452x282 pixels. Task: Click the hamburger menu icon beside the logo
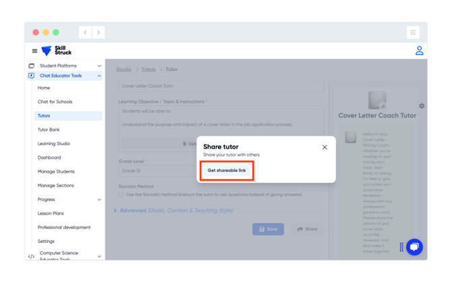34,51
